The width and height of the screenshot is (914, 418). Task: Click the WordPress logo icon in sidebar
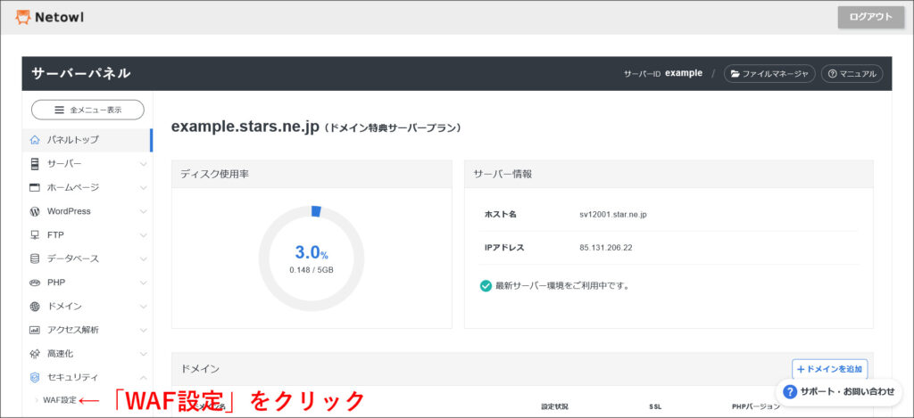point(35,211)
